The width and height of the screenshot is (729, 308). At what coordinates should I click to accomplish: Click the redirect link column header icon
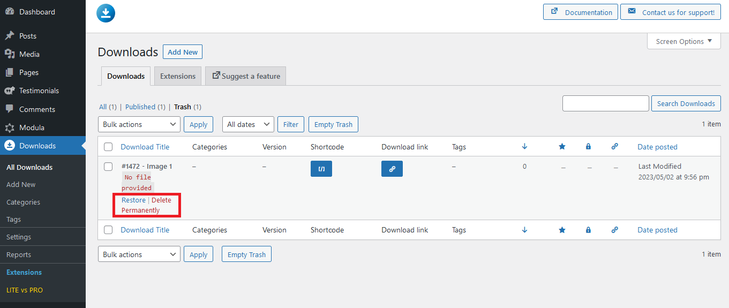[615, 147]
